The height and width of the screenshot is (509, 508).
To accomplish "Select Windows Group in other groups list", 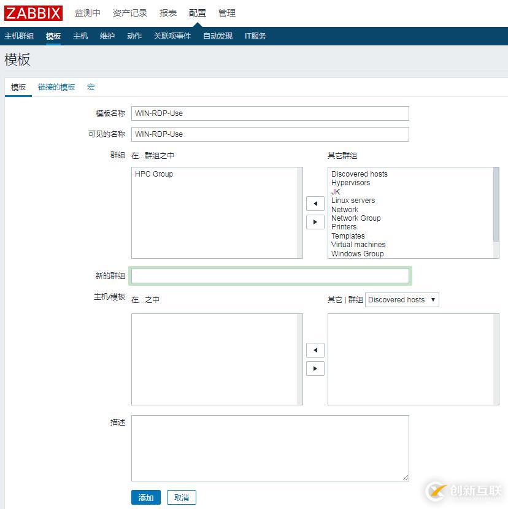I will pos(357,253).
